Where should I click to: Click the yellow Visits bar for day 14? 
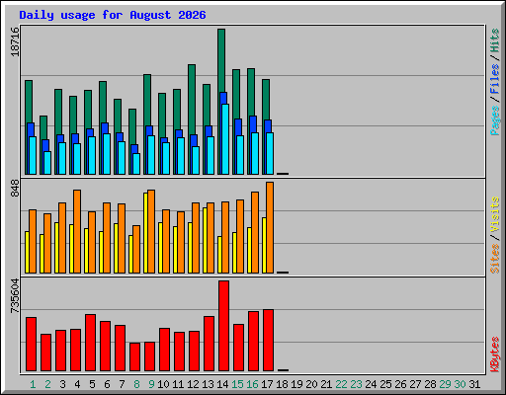pos(219,255)
